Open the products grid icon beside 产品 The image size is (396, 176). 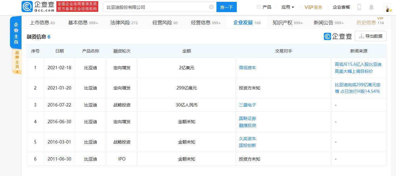pos(258,7)
